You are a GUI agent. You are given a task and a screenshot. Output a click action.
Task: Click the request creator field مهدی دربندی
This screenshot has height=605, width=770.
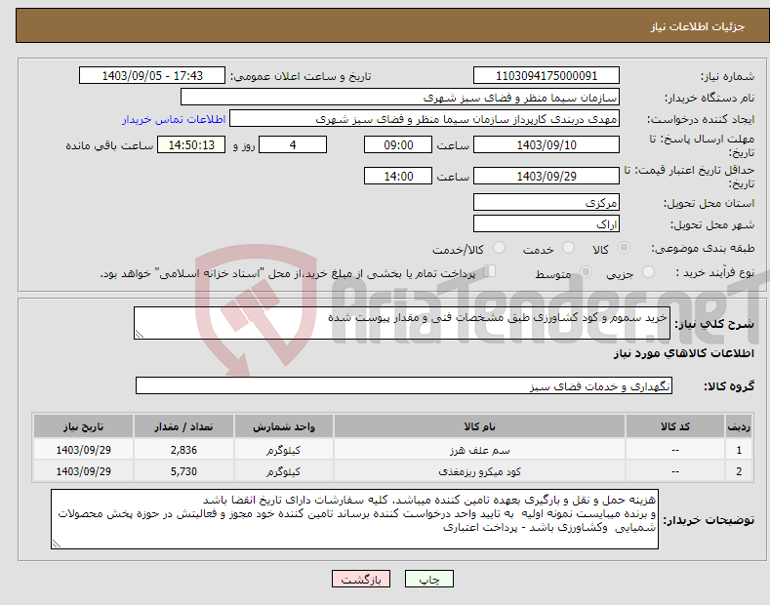(425, 119)
